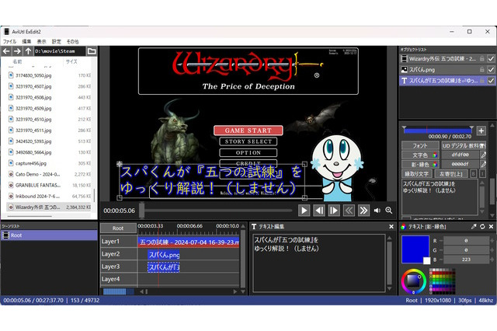Viewport: 497px width, 331px height.
Task: Toggle italic I button
Action: 482,174
